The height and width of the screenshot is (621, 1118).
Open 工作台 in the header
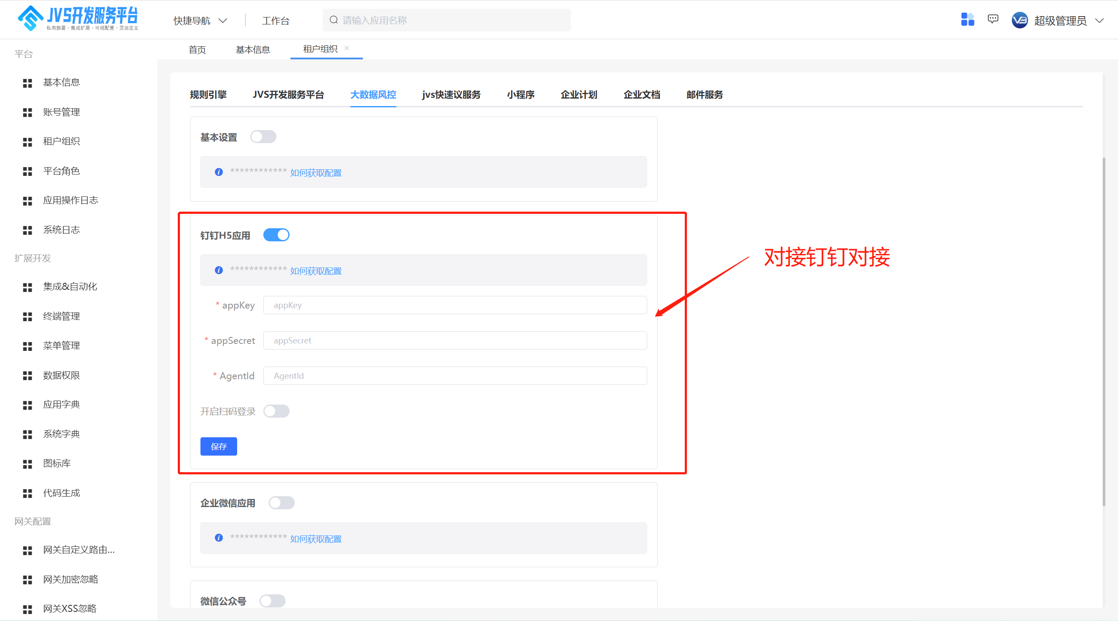[x=276, y=21]
